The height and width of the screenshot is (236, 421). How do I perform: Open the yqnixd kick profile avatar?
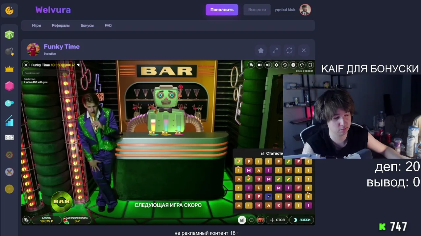pyautogui.click(x=305, y=10)
